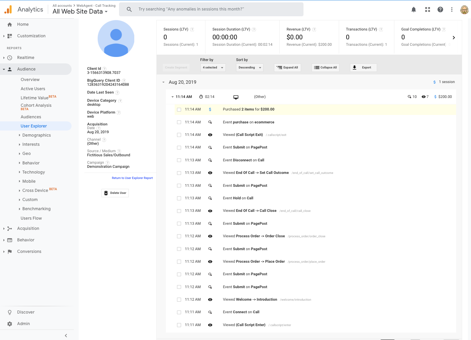Click dollar icon on Purchased 2 items row
The image size is (471, 340).
(x=210, y=109)
